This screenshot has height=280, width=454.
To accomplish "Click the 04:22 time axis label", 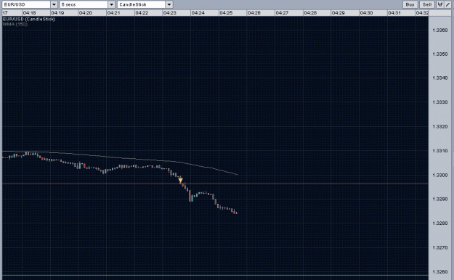I will [x=142, y=13].
